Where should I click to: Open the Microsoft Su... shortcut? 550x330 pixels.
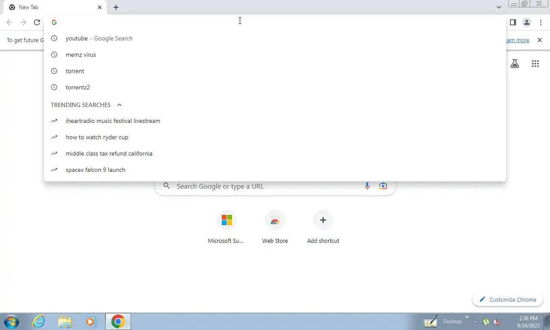click(x=226, y=227)
